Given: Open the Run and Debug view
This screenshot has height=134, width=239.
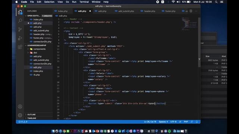Looking at the screenshot, I should pyautogui.click(x=20, y=38).
